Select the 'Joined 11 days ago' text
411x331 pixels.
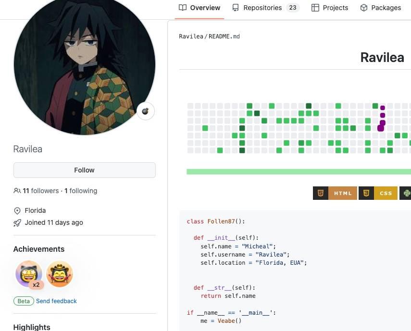(x=54, y=222)
